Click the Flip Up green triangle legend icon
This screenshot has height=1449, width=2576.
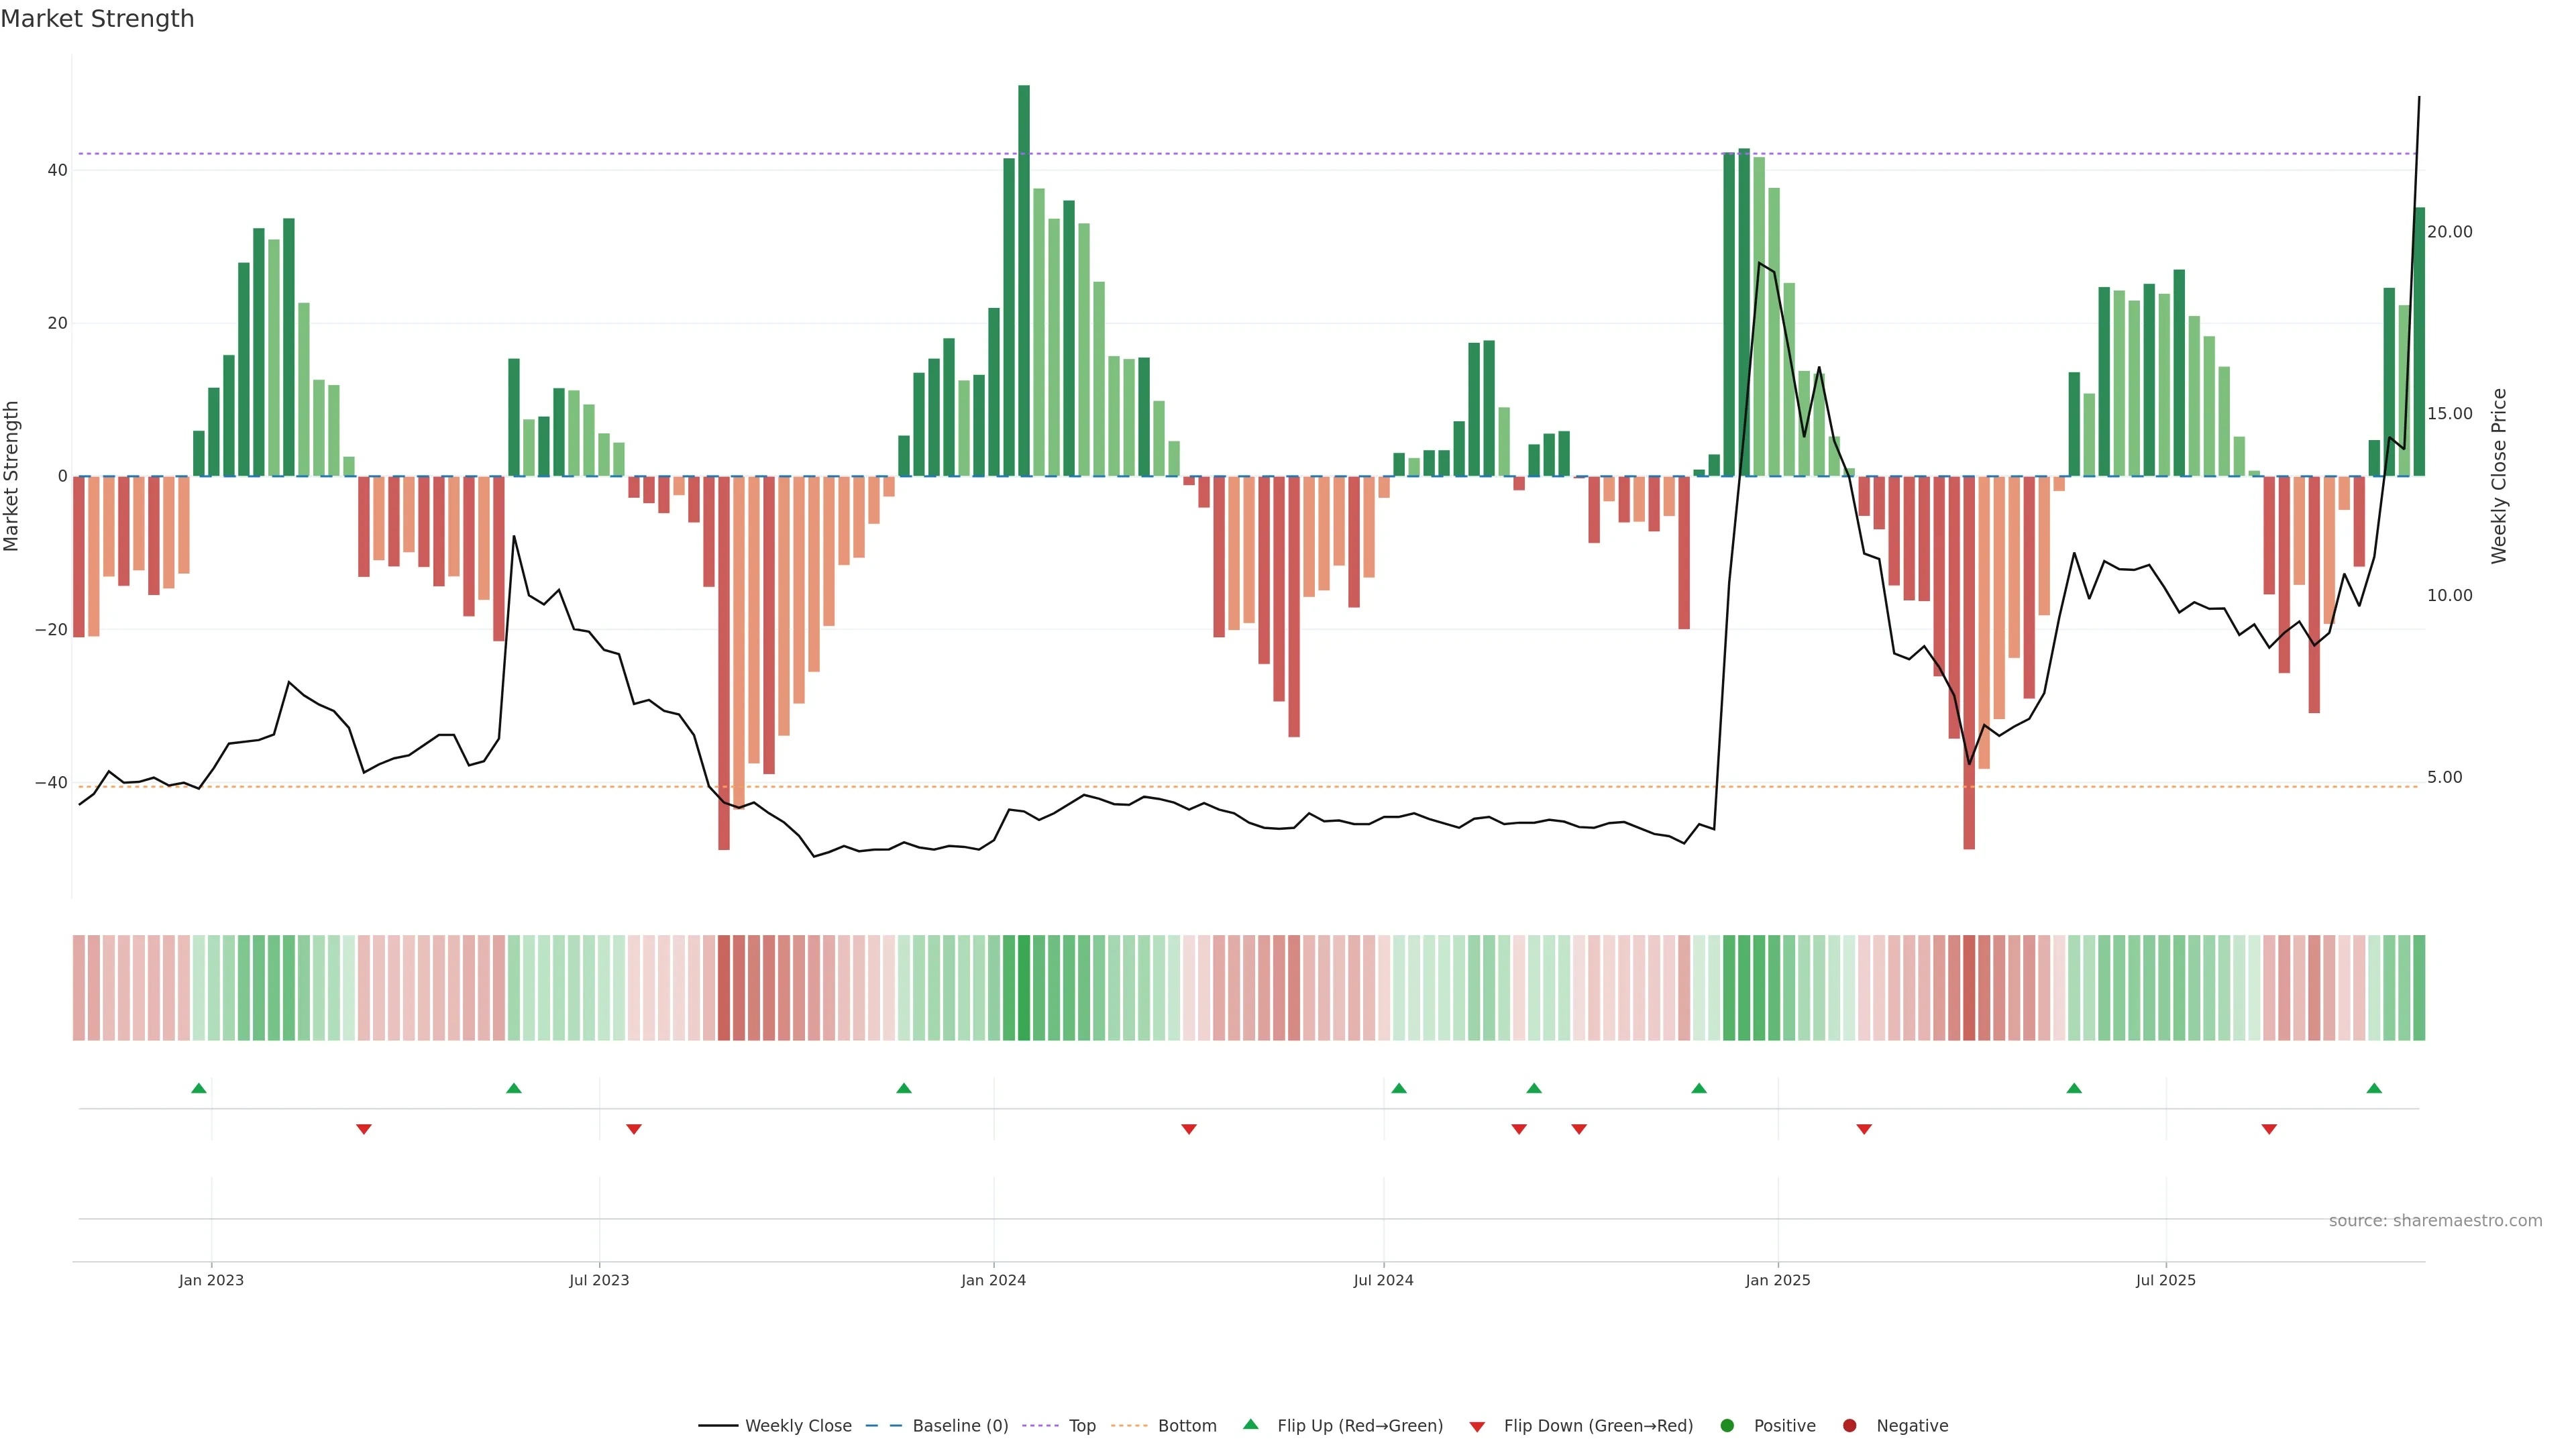pos(1250,1424)
